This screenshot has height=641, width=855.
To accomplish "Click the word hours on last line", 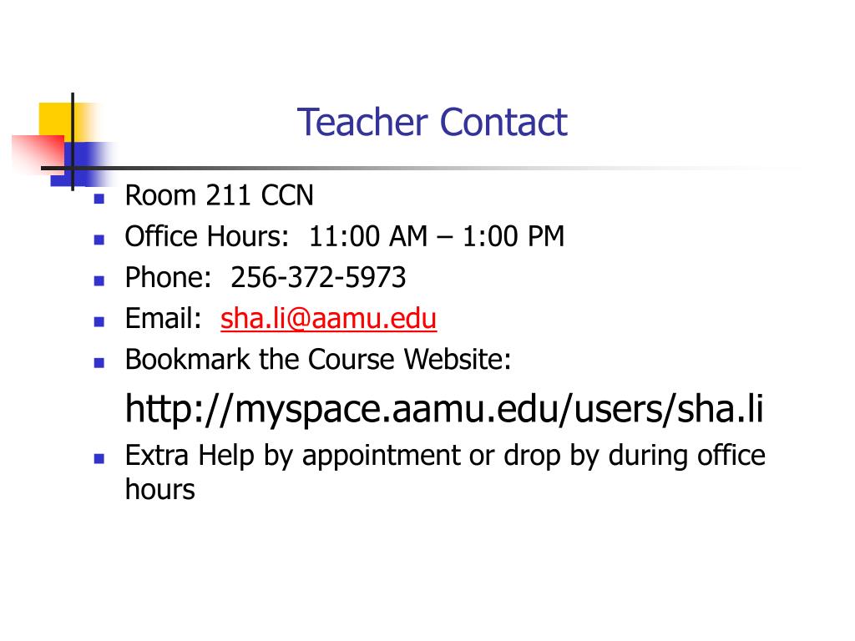I will coord(159,489).
